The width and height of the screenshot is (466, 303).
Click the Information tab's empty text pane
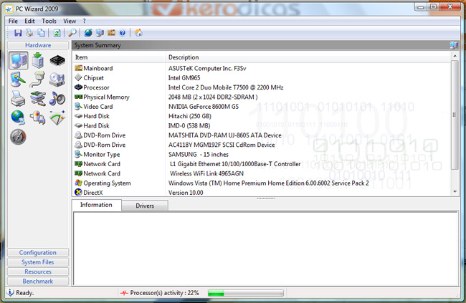pyautogui.click(x=265, y=249)
